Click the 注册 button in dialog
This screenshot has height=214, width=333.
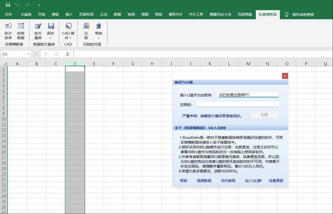(x=264, y=115)
